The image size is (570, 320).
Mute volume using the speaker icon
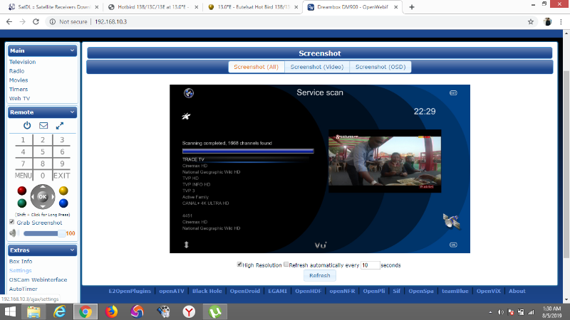pyautogui.click(x=13, y=233)
